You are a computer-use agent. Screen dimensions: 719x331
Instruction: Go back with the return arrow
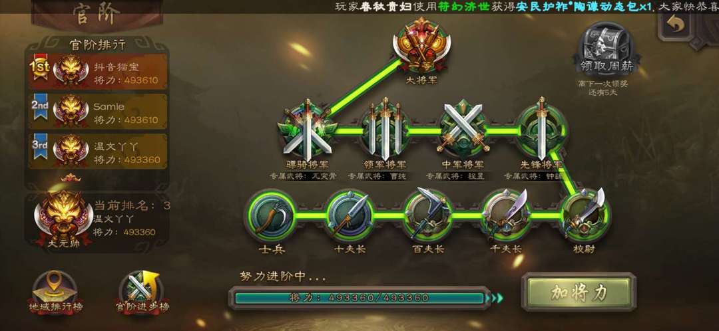672,25
